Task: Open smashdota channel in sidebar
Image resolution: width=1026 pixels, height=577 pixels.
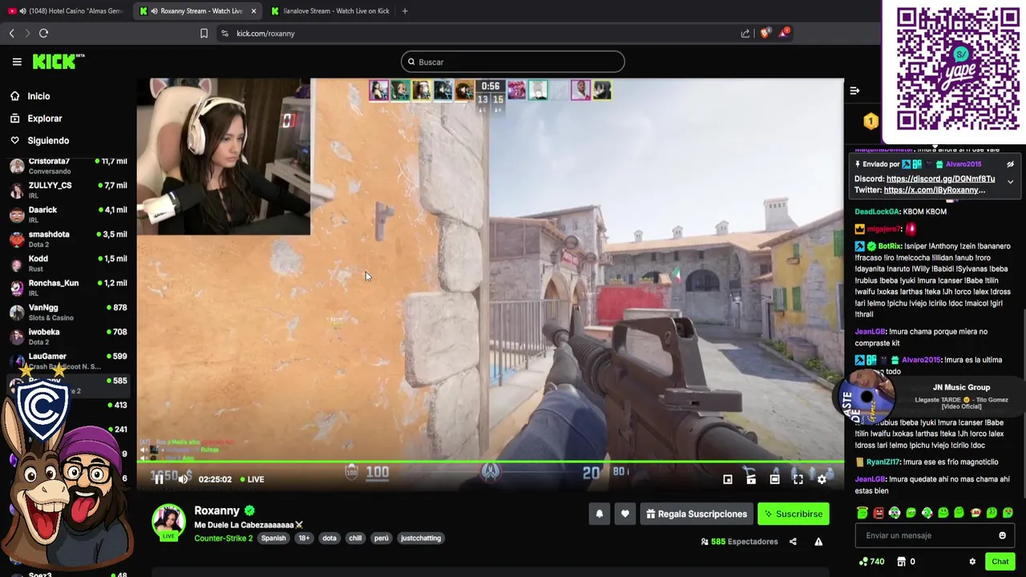Action: pyautogui.click(x=68, y=240)
